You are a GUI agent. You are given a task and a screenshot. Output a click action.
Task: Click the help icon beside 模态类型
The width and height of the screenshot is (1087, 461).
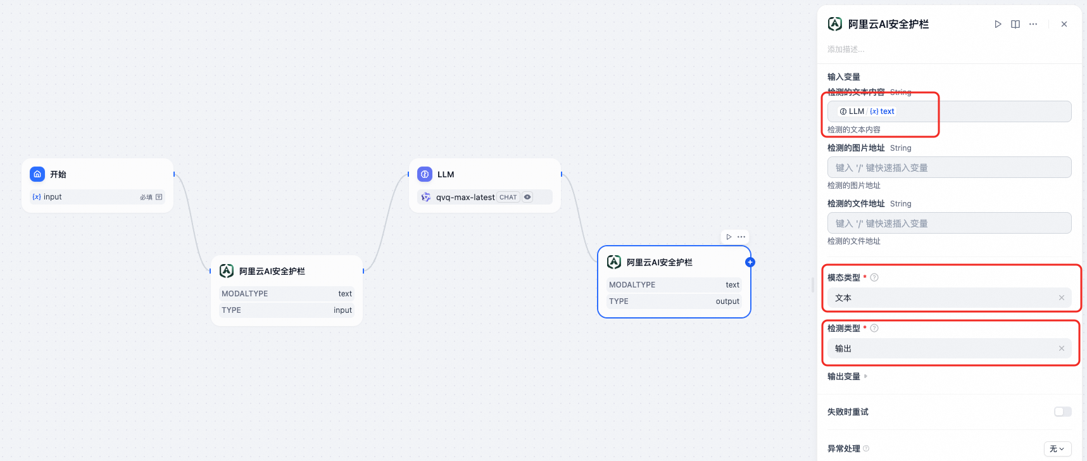click(x=874, y=277)
